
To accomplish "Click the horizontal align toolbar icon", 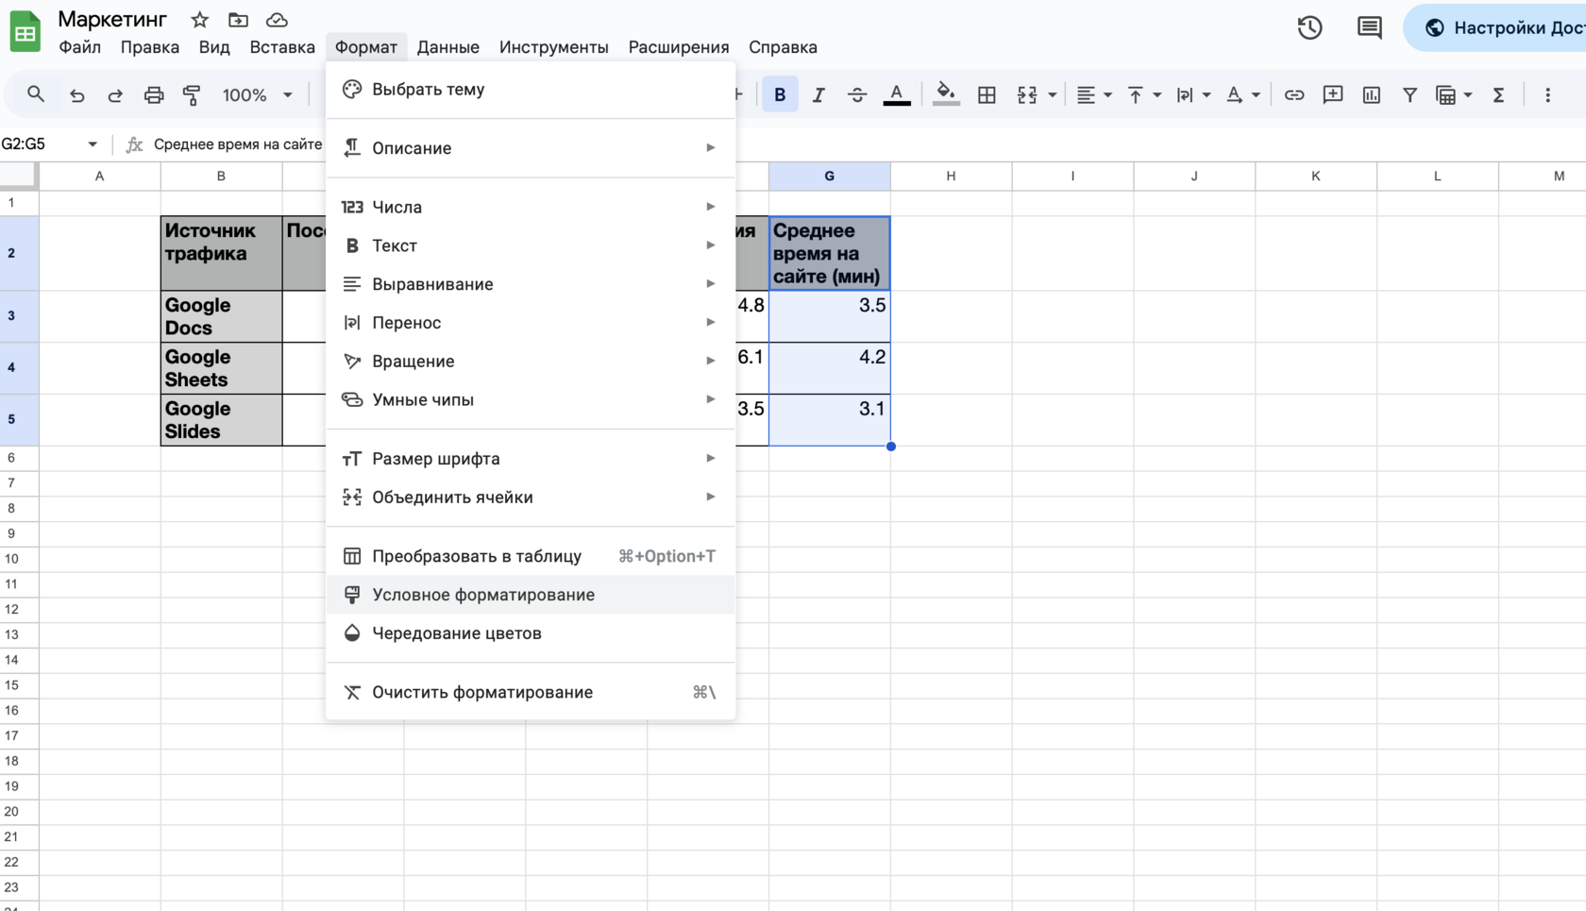I will (1087, 94).
